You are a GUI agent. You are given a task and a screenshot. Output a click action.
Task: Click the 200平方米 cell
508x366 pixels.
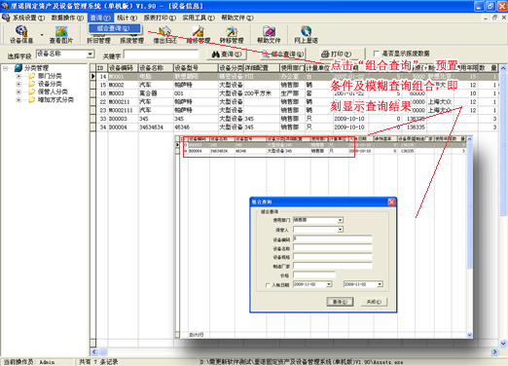pyautogui.click(x=262, y=93)
